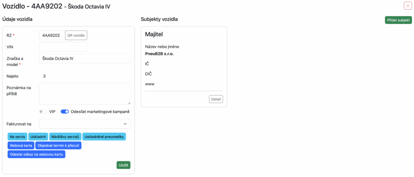Close the vehicle dialog with X icon
The image size is (414, 177).
coord(408,6)
